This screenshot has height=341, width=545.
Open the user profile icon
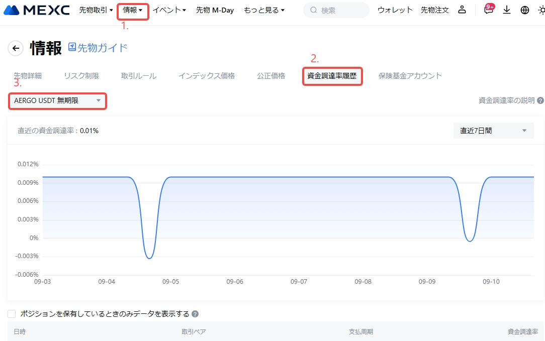462,10
